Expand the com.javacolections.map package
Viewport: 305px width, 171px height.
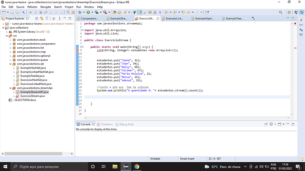[x=10, y=52]
